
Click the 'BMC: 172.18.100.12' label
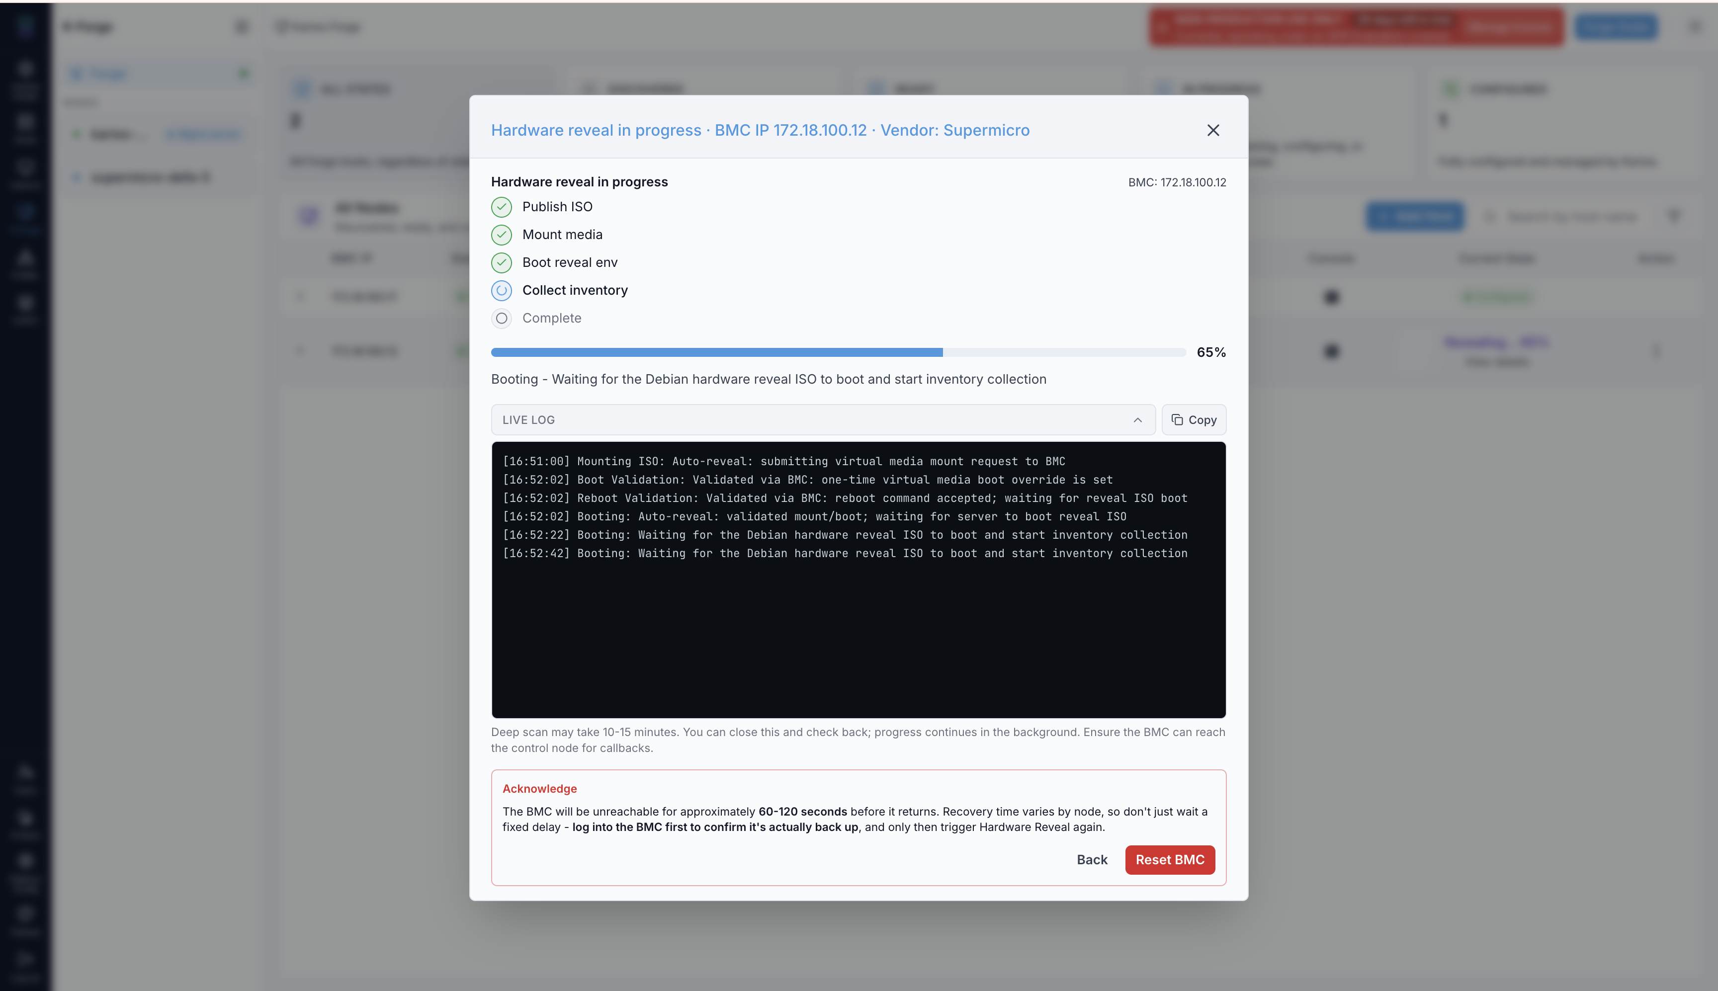1178,182
